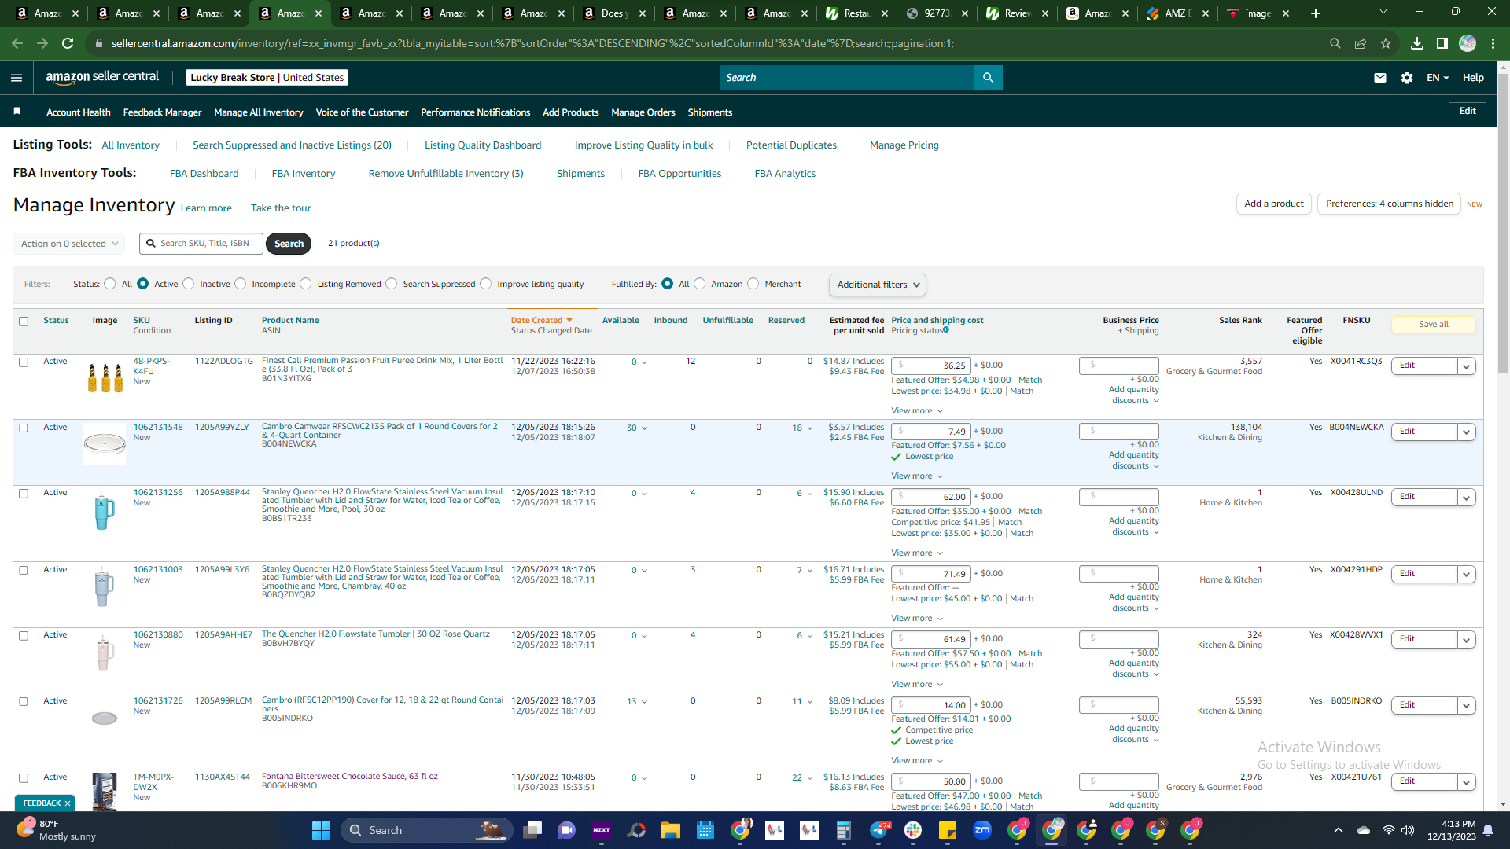Screen dimensions: 1510x849
Task: Click the Help link in header
Action: [x=1473, y=78]
